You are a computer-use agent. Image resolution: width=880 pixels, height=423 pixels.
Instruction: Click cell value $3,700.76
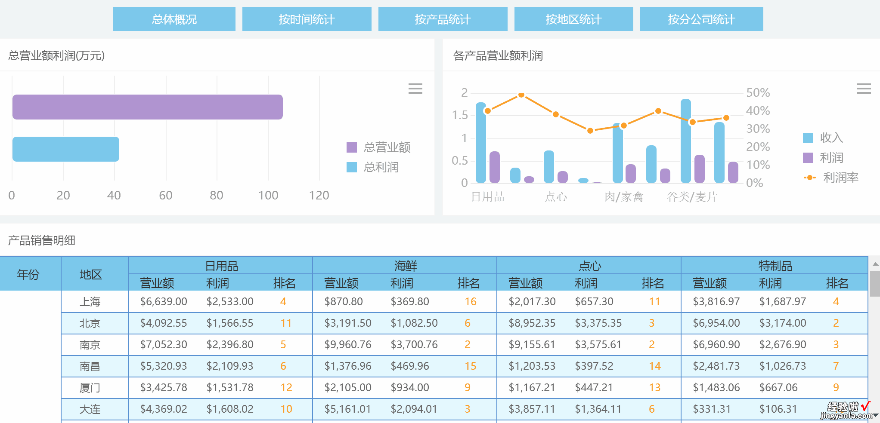click(x=414, y=345)
